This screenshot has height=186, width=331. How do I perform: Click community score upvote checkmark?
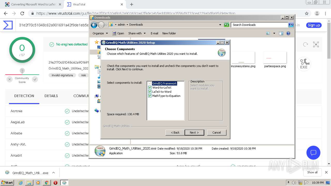point(35,79)
